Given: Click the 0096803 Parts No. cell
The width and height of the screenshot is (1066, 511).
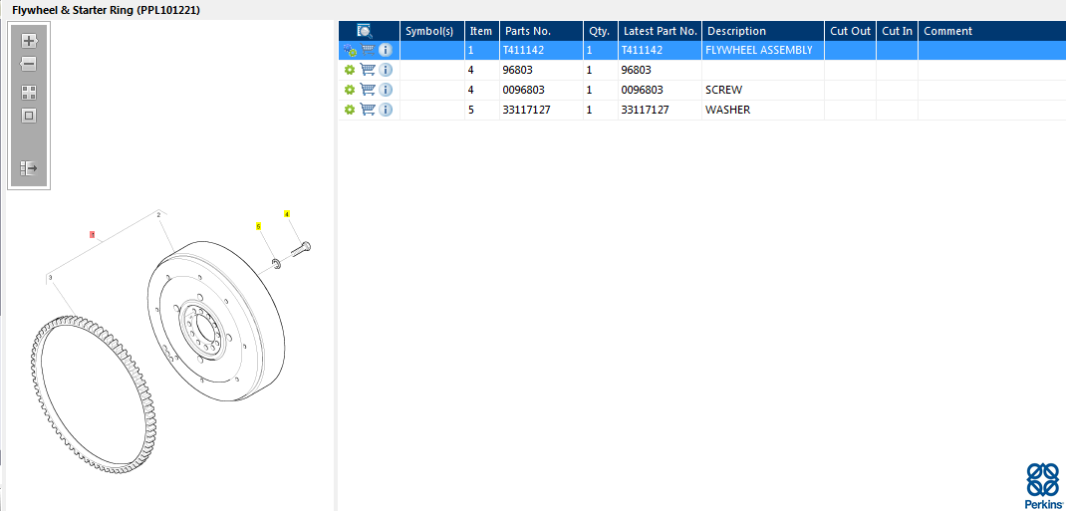Looking at the screenshot, I should coord(541,90).
